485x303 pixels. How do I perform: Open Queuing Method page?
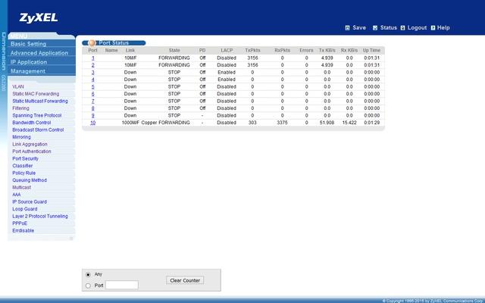coord(30,180)
